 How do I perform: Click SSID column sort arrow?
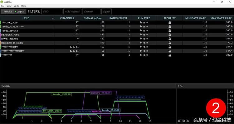tap(53, 18)
